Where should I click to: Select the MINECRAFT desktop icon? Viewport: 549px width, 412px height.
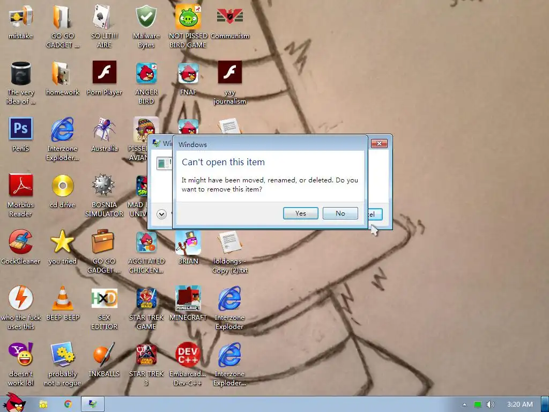(188, 304)
